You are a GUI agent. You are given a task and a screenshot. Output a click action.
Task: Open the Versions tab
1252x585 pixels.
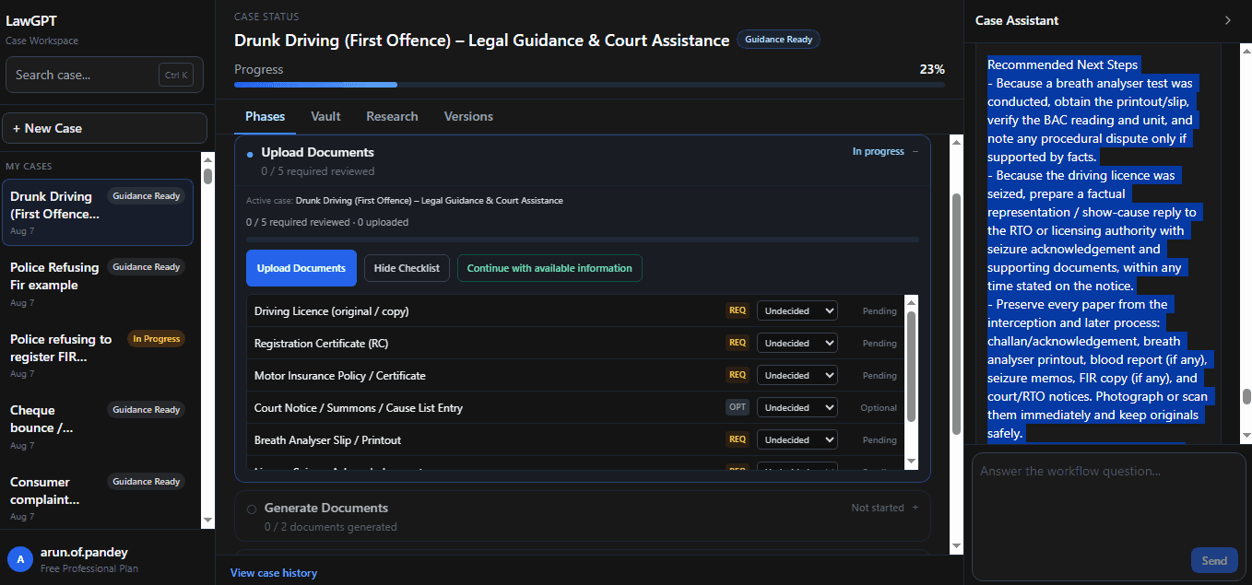[468, 116]
